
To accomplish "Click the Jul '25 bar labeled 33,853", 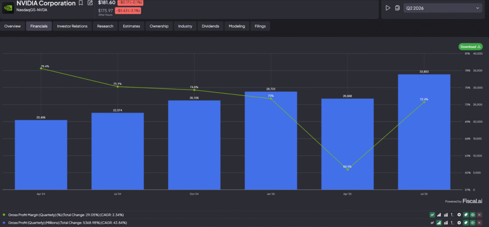I will 424,132.
